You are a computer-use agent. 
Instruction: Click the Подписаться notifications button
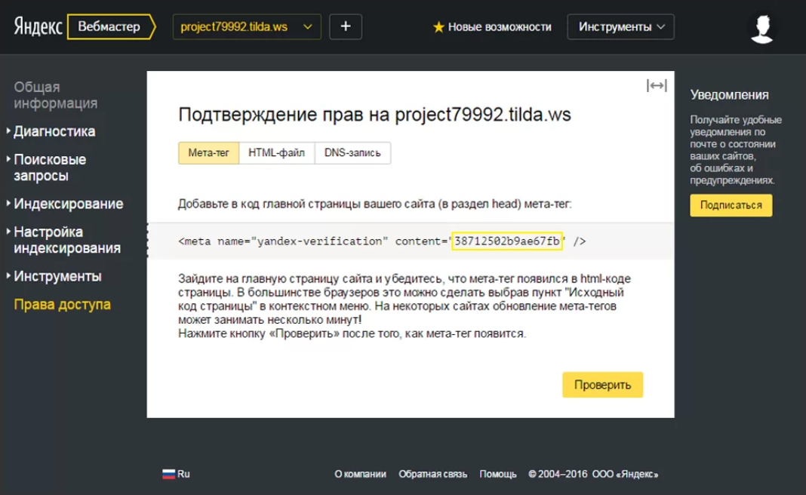coord(731,205)
